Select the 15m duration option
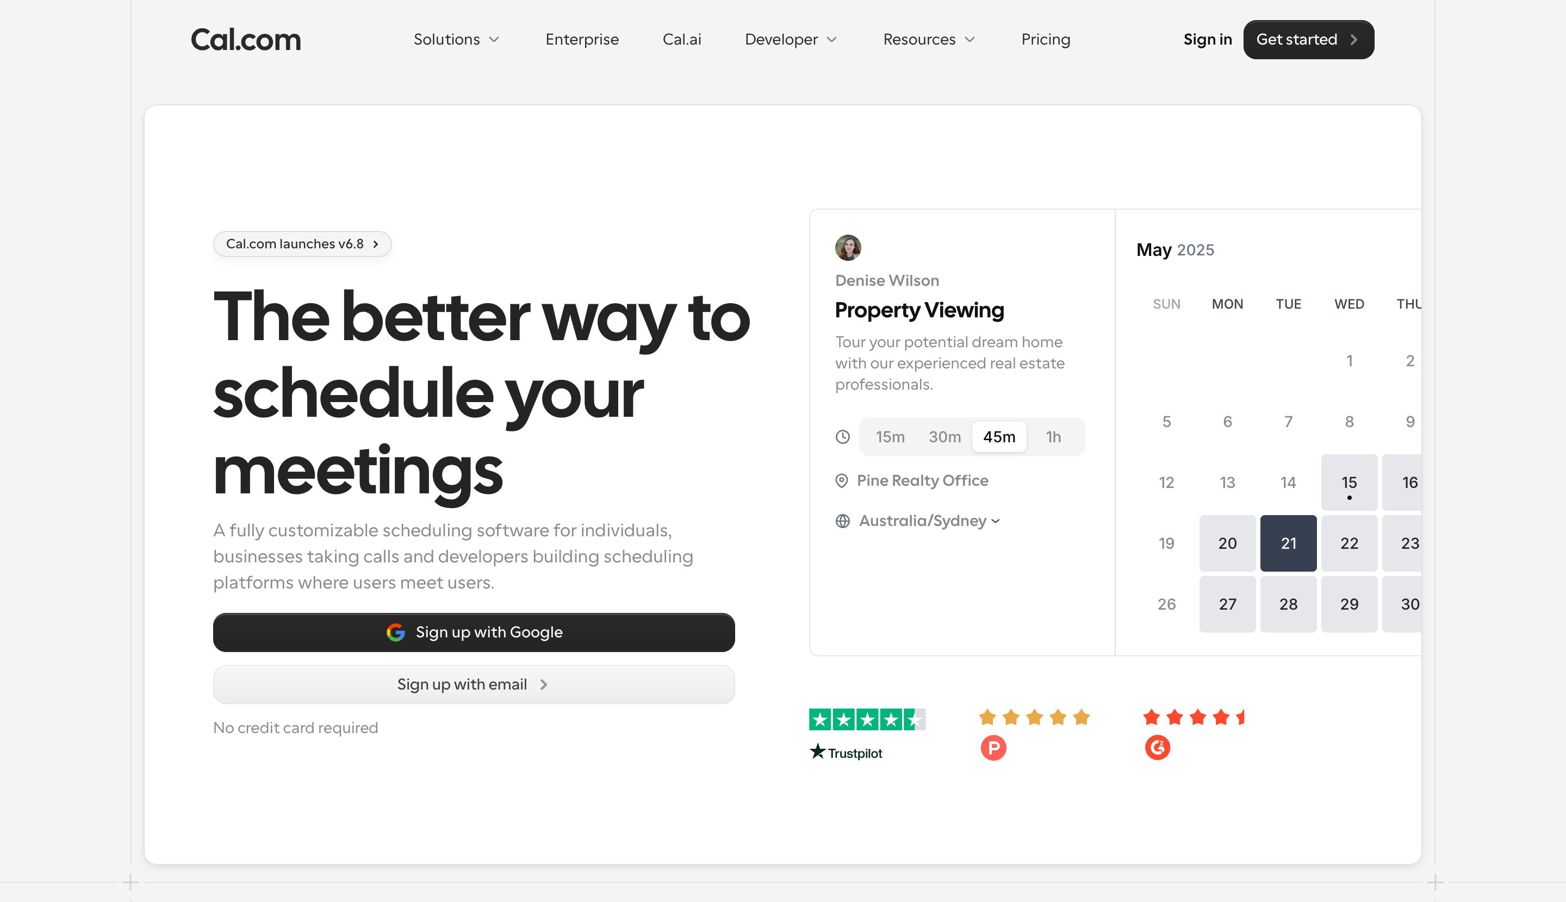Viewport: 1566px width, 902px height. coord(890,437)
